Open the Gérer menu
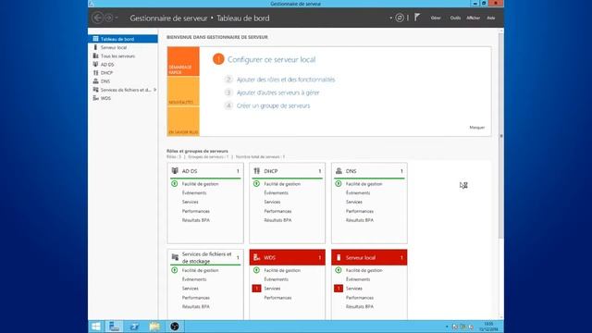The height and width of the screenshot is (333, 592). coord(436,18)
